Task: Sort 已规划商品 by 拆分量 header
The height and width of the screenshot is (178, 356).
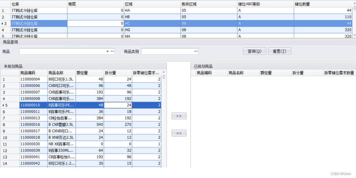Action: (x=307, y=73)
